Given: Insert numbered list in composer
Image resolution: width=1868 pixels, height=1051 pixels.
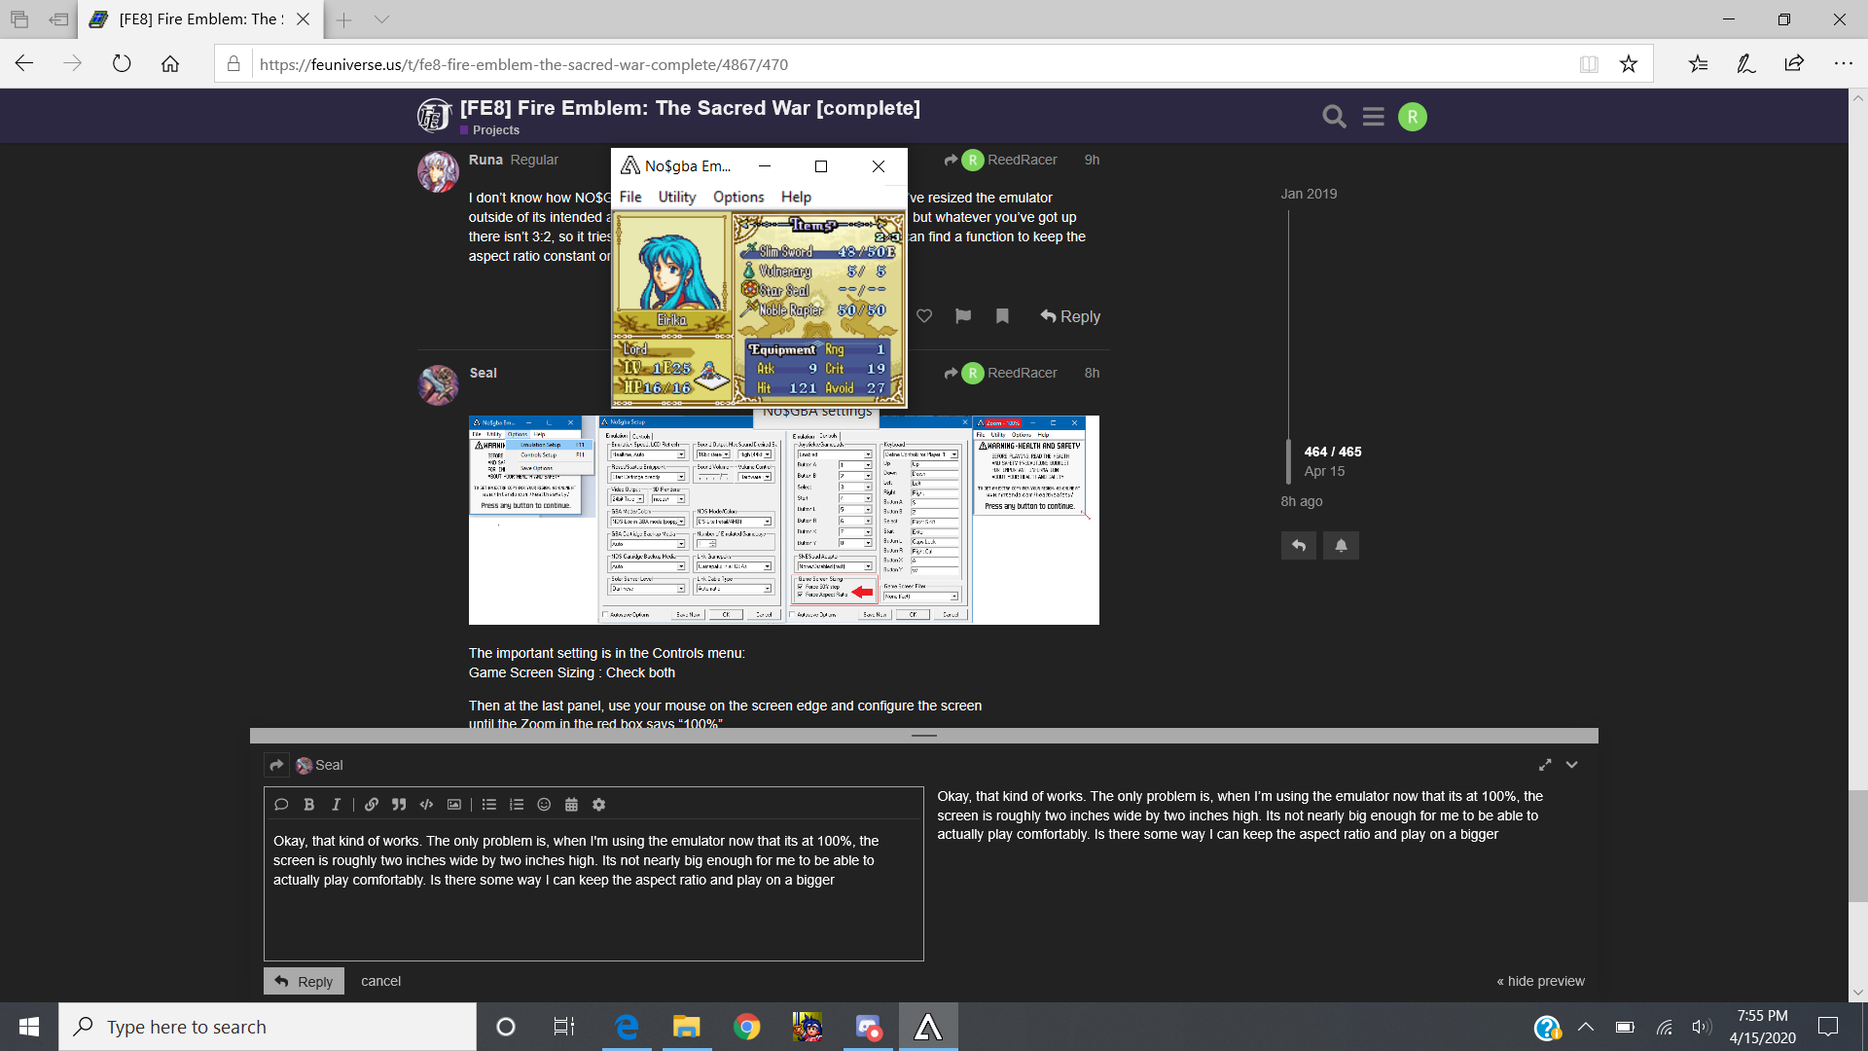Looking at the screenshot, I should click(517, 805).
